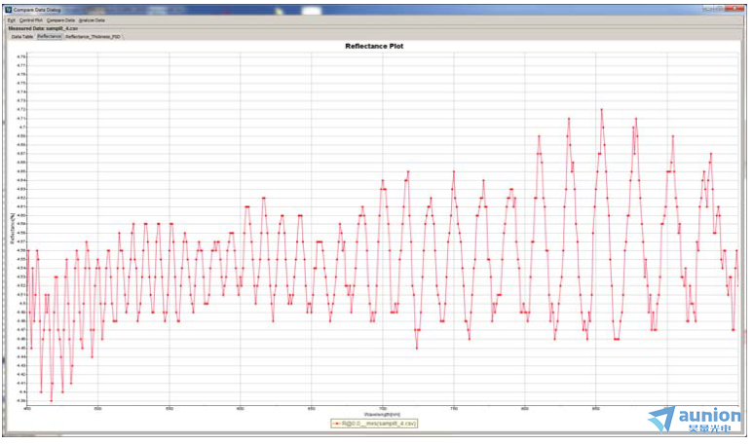Open the Exit menu
Viewport: 753px width, 444px height.
(x=12, y=20)
